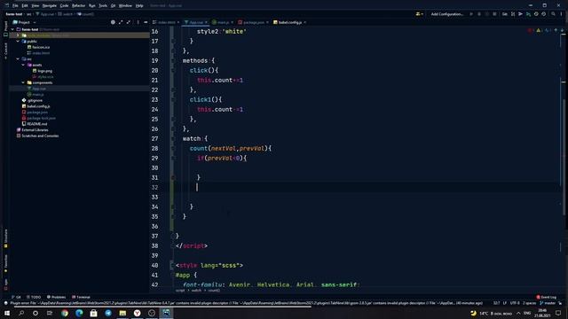The height and width of the screenshot is (319, 568).
Task: Select App.vue in project tree
Action: point(39,89)
